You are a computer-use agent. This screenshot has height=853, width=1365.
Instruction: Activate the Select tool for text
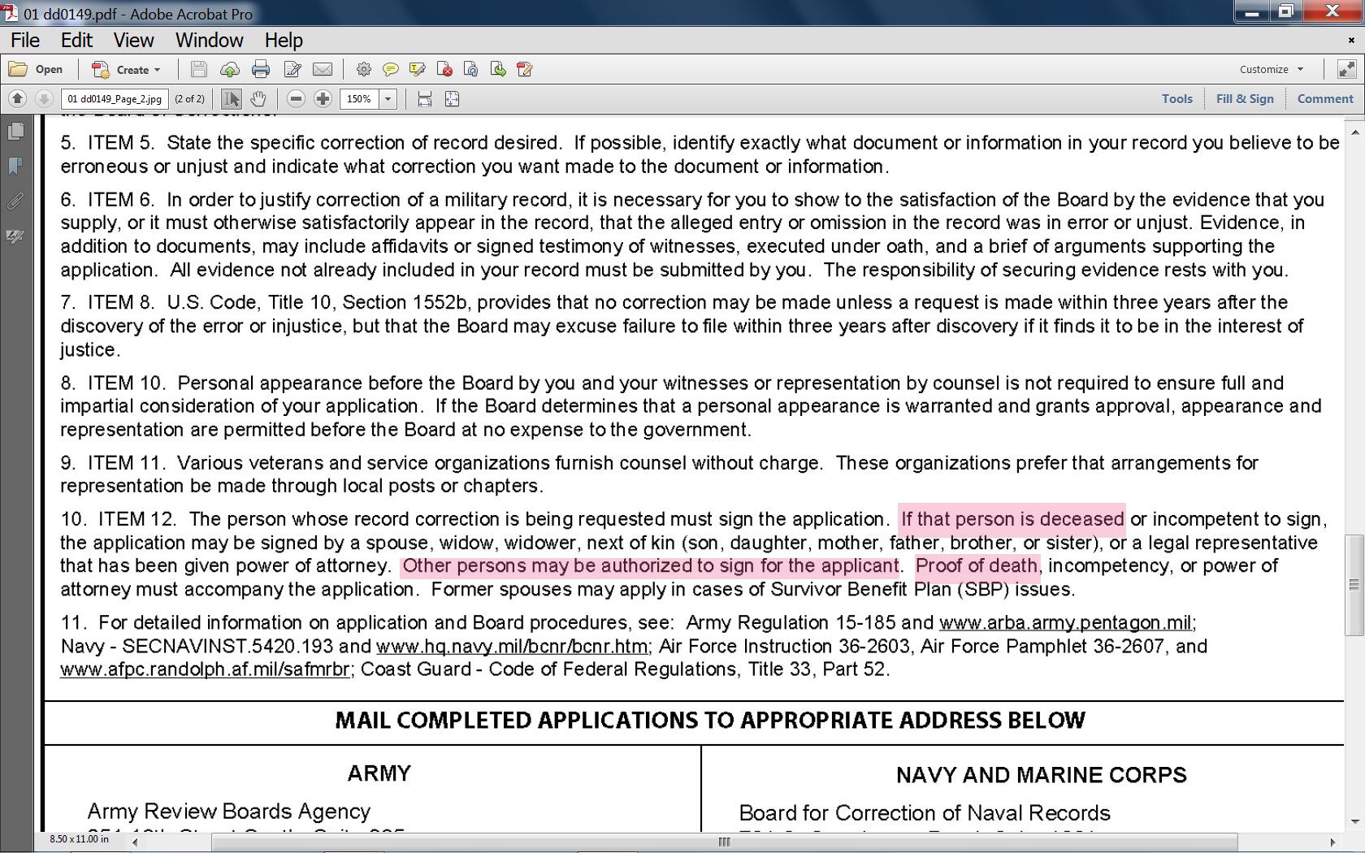pos(232,99)
